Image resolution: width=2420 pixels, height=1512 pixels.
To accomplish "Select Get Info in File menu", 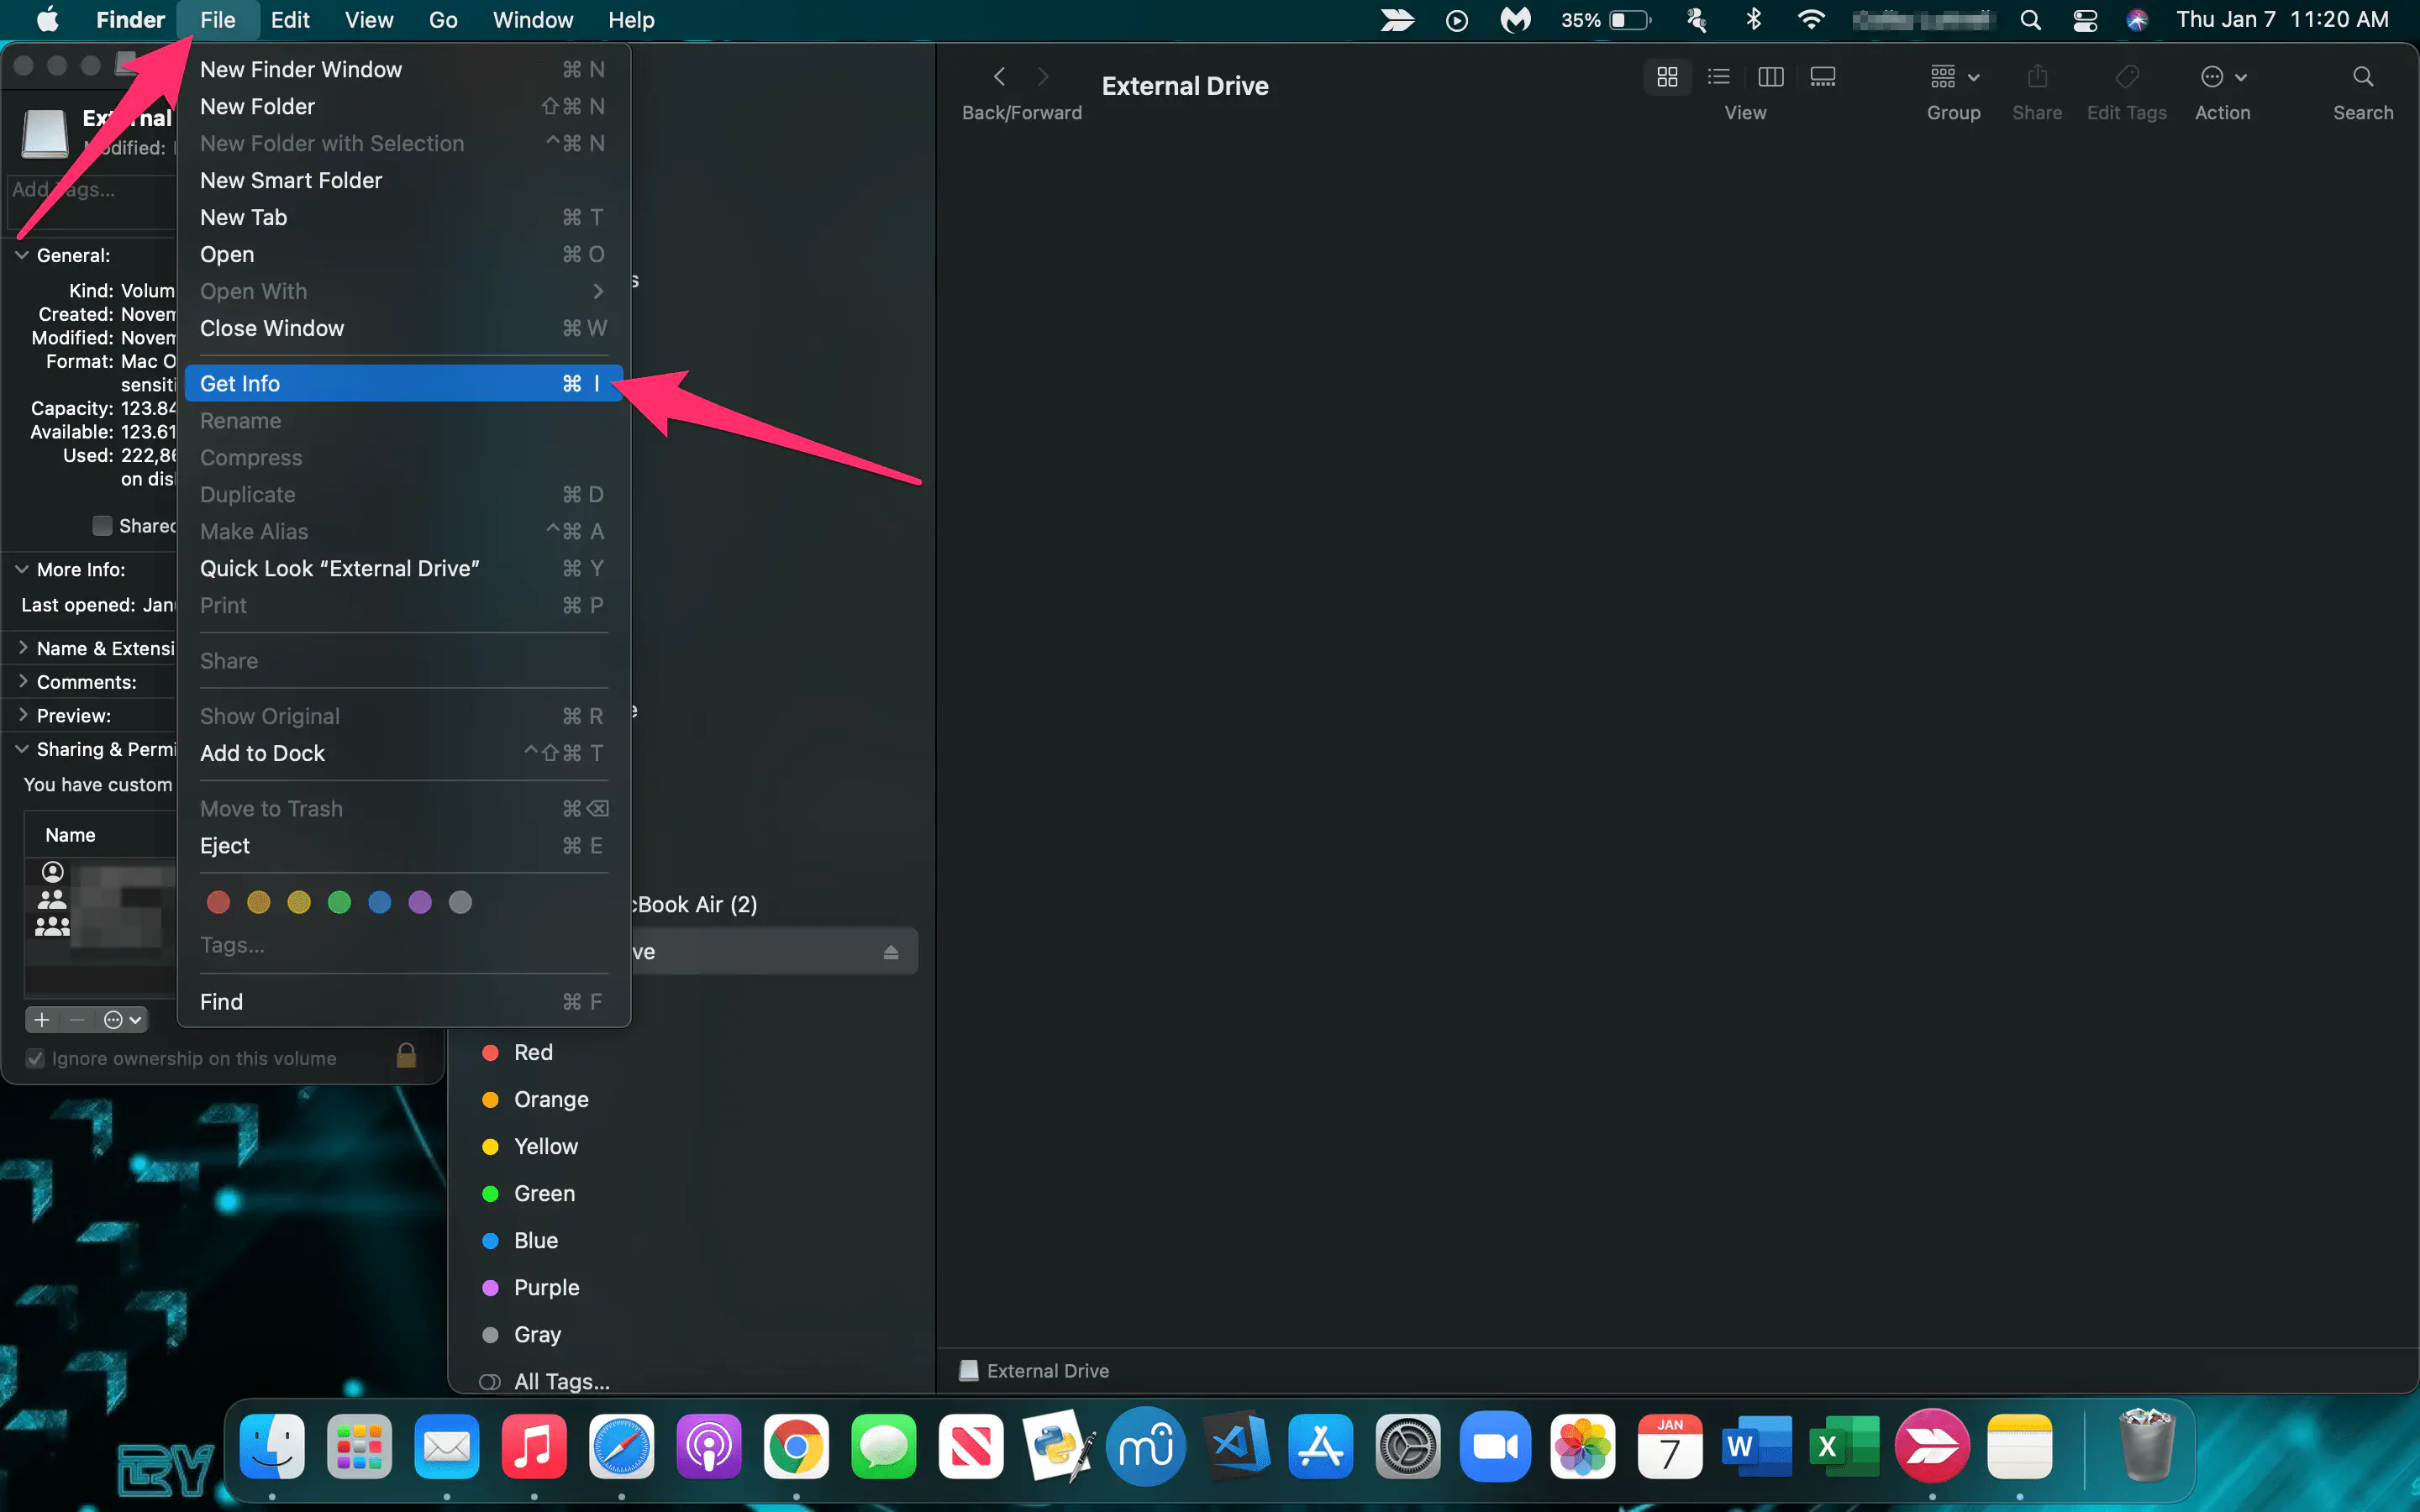I will 403,383.
